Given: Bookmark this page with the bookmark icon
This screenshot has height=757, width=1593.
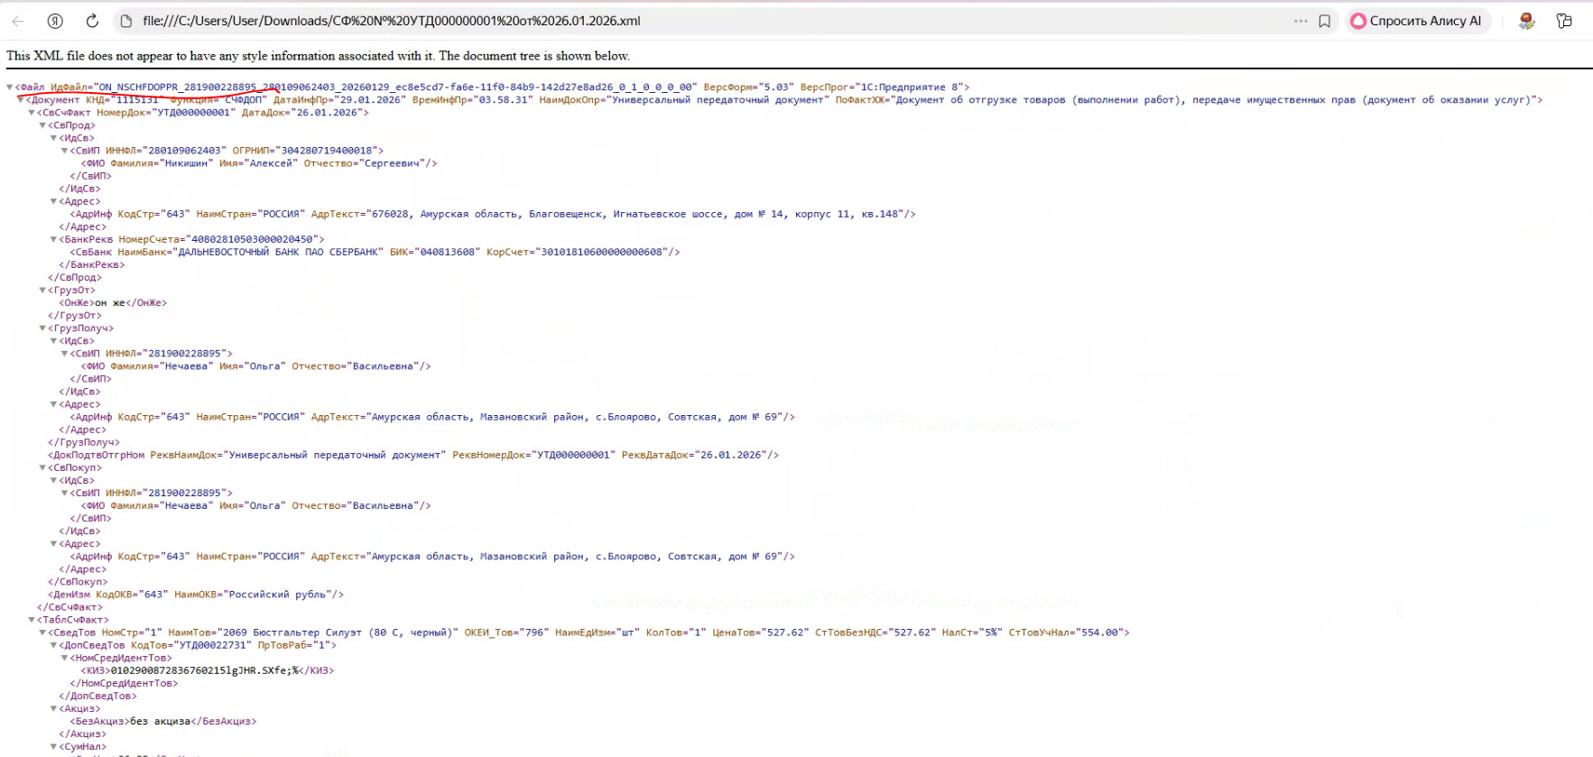Looking at the screenshot, I should pyautogui.click(x=1325, y=21).
